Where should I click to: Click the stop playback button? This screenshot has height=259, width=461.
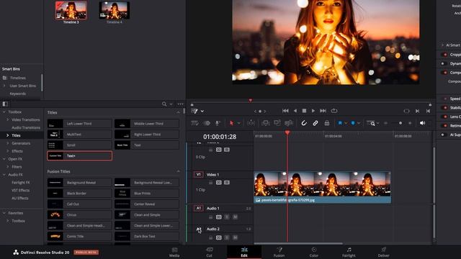[x=304, y=111]
